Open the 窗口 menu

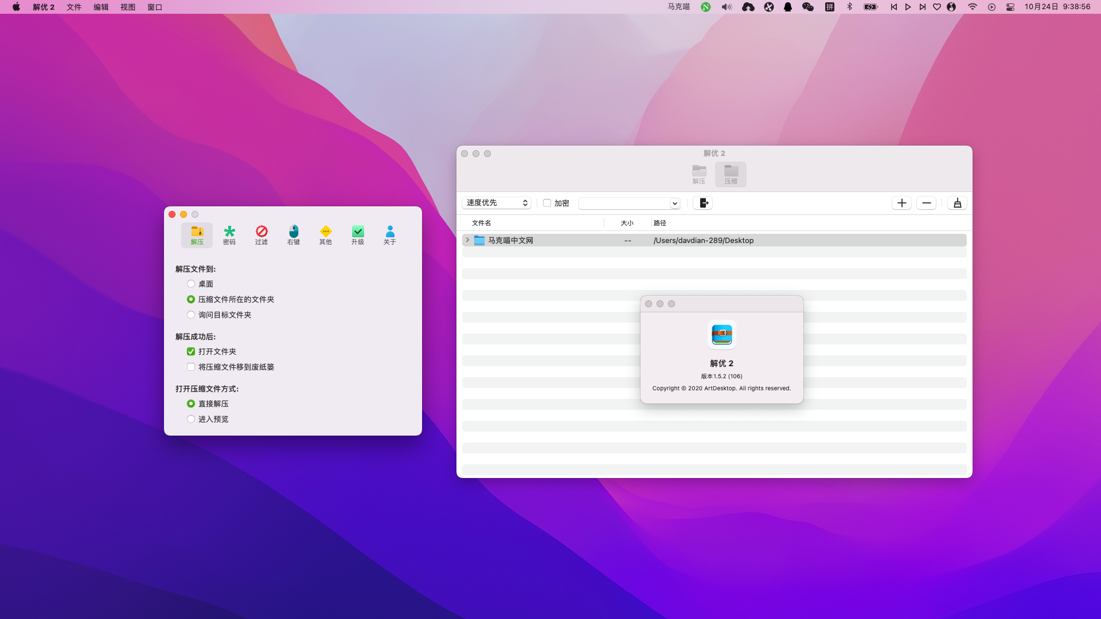click(x=155, y=7)
